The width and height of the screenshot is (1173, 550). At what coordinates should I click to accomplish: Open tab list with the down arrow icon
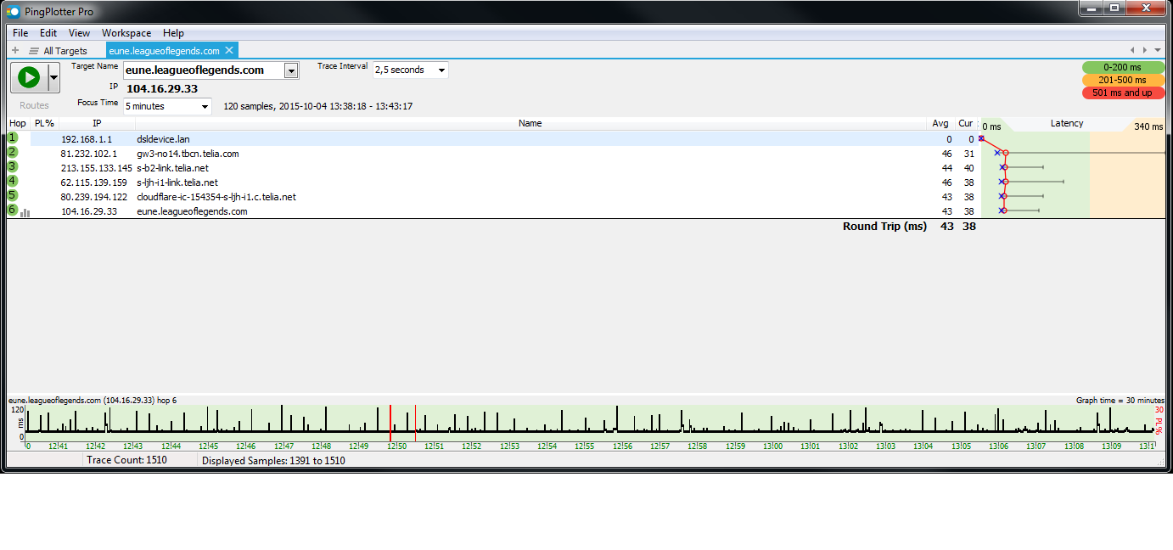tap(1158, 51)
